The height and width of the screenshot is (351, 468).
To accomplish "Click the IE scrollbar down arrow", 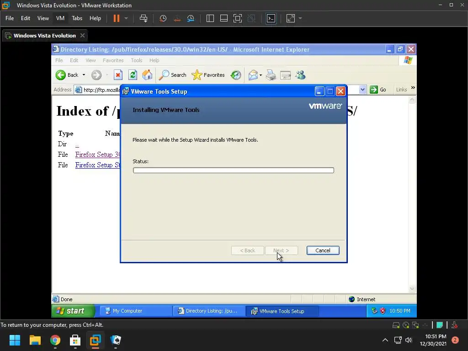I will coord(412,288).
